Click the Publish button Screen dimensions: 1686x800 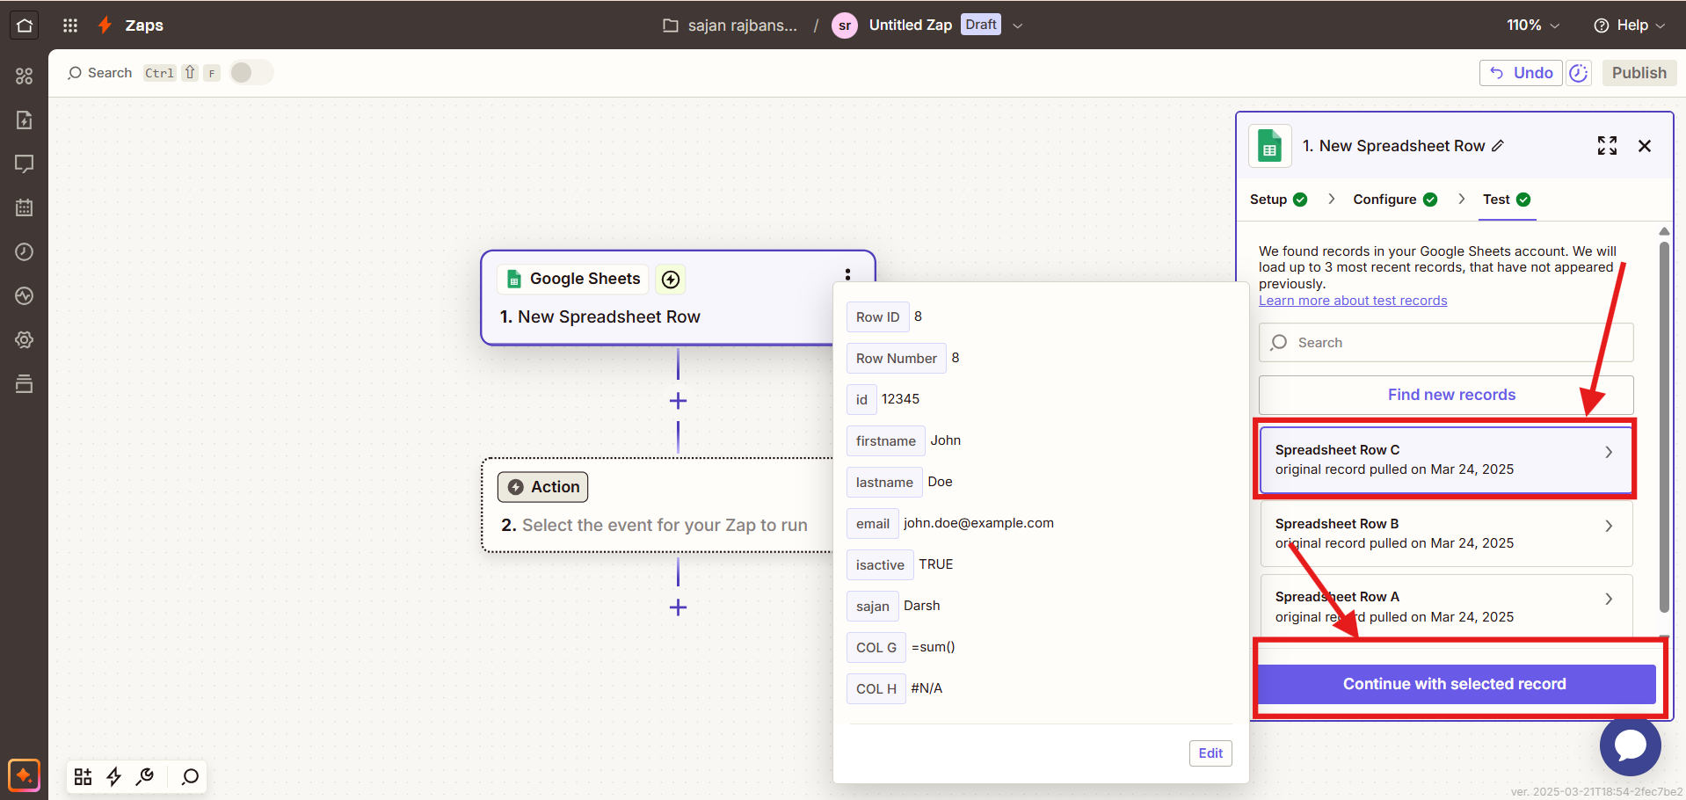click(x=1639, y=73)
